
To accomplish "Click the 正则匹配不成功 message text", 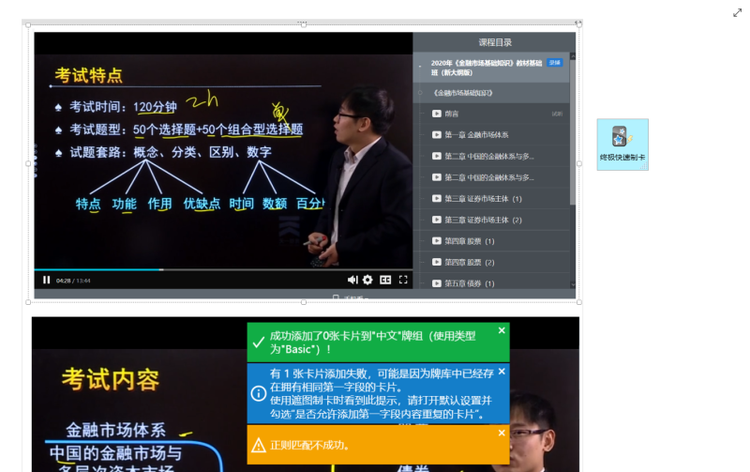I will [x=309, y=445].
